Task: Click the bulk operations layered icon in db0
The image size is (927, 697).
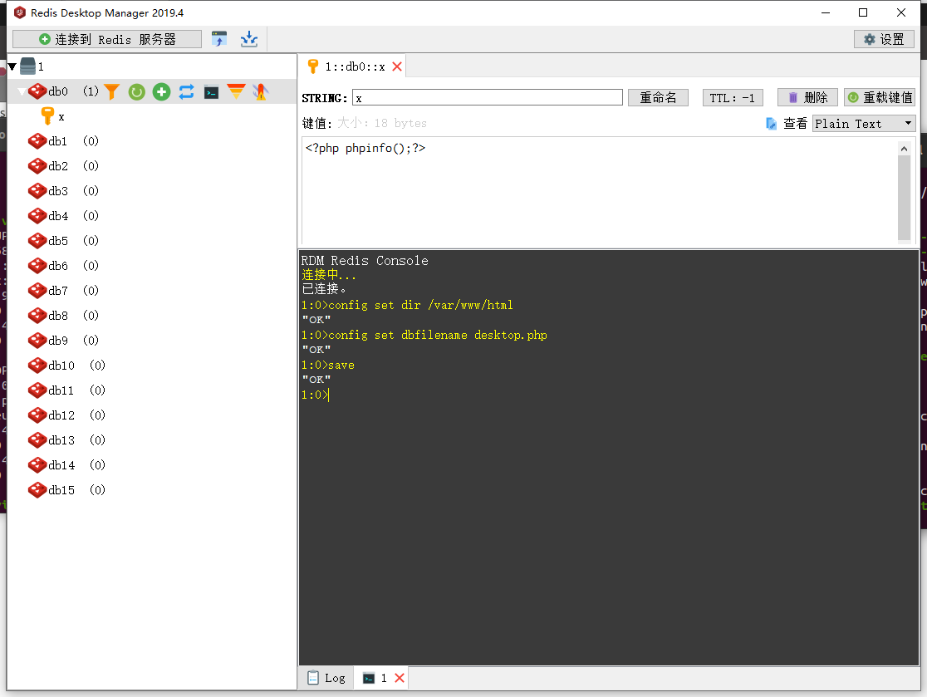Action: (x=236, y=91)
